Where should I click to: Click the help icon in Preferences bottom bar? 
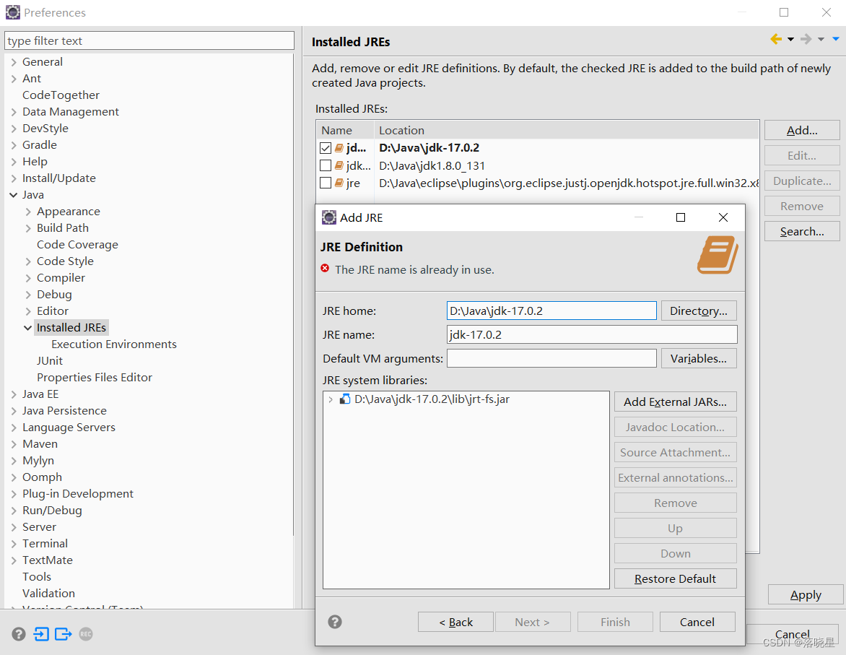click(x=19, y=634)
